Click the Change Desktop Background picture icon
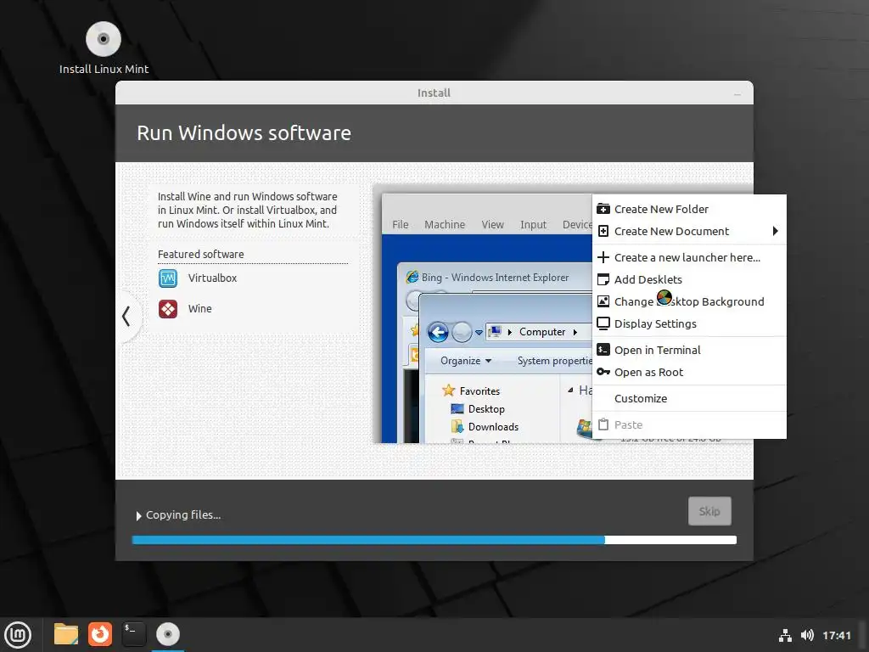Viewport: 869px width, 652px height. click(x=603, y=301)
